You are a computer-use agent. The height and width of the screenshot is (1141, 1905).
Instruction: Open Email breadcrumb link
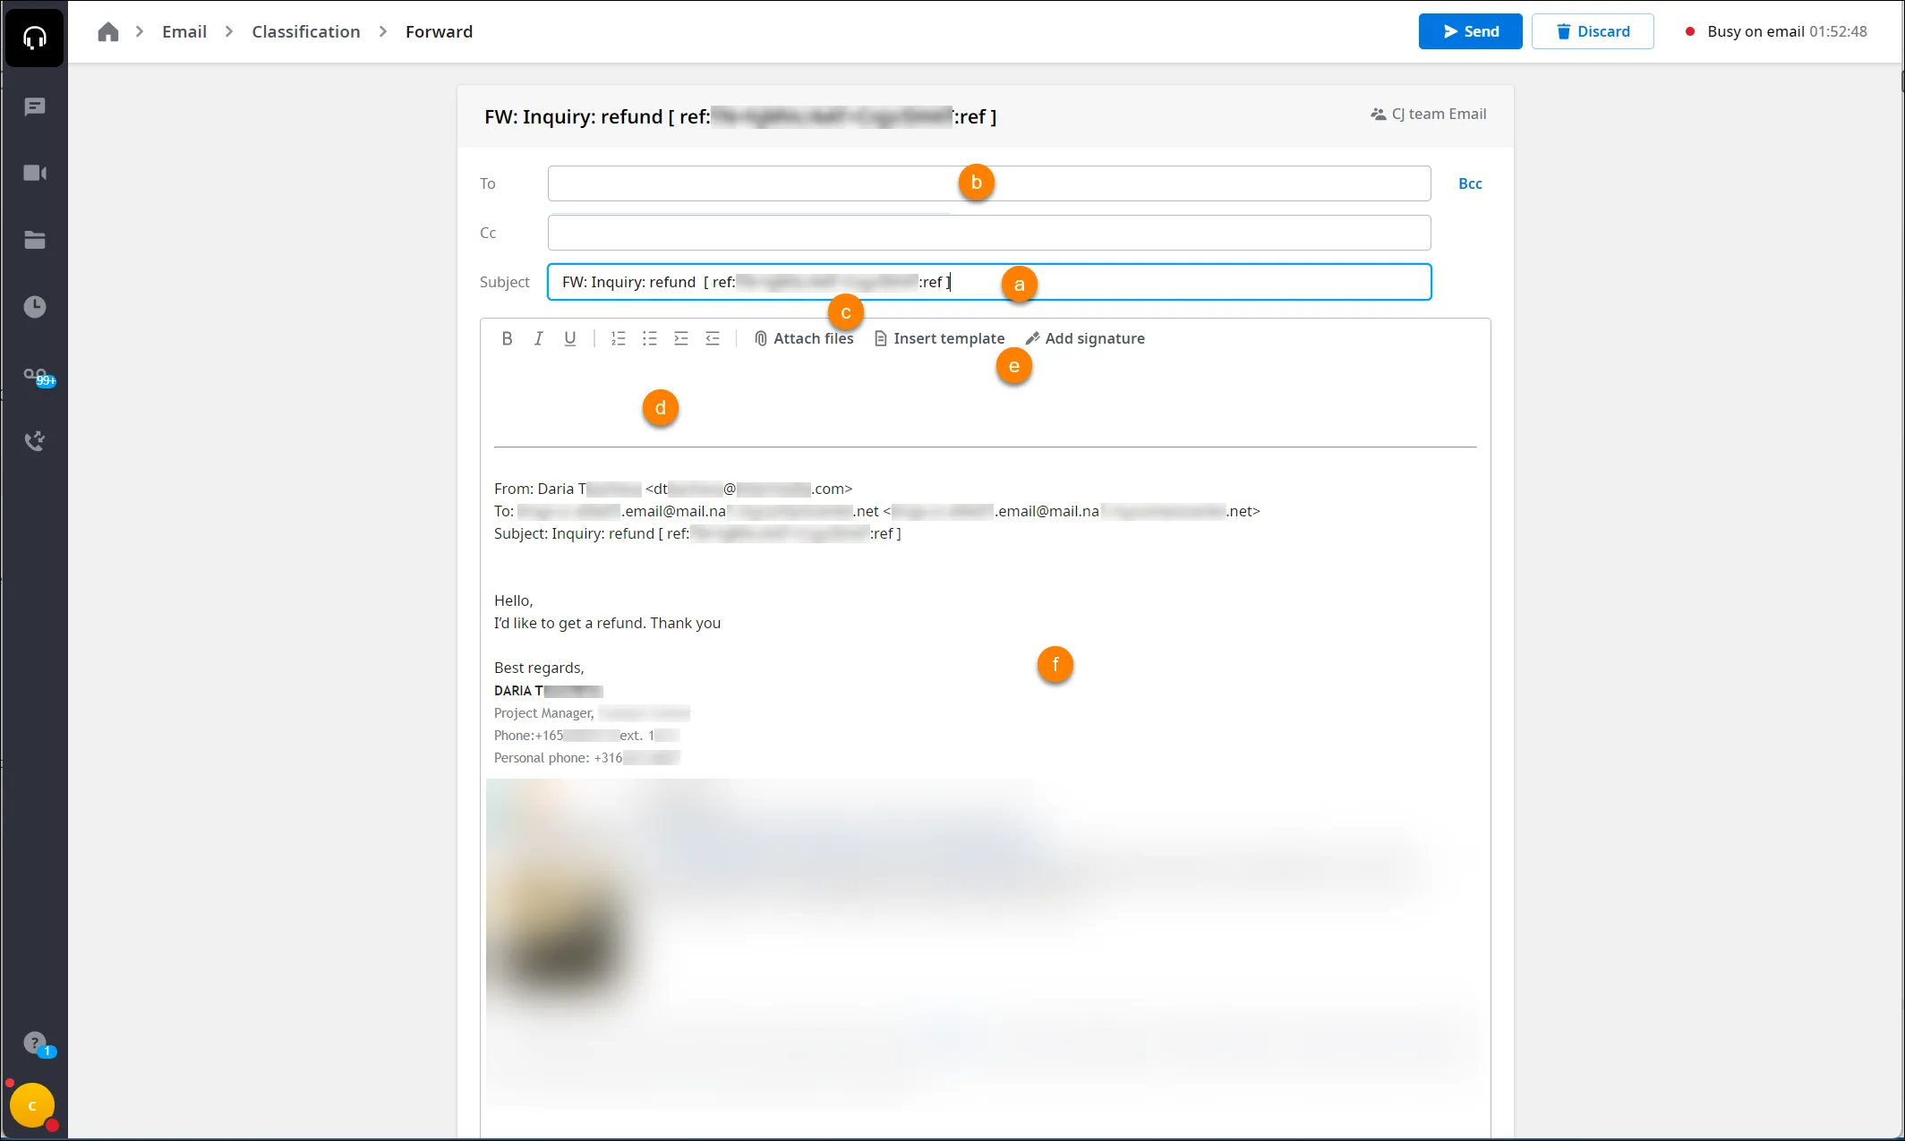[184, 31]
